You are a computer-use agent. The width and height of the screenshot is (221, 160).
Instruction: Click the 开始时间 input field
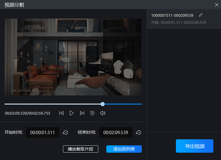coord(43,133)
